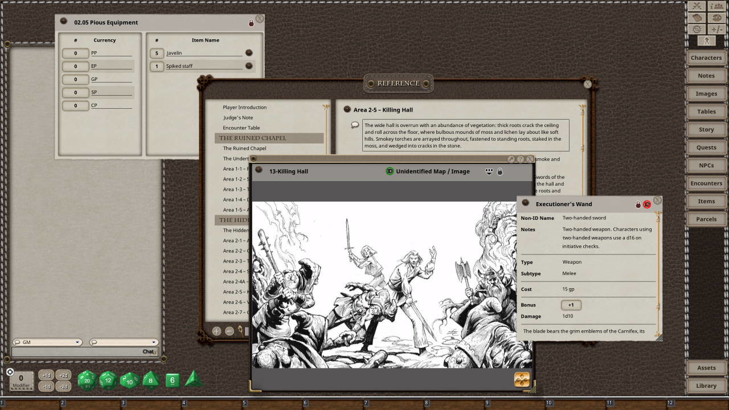The width and height of the screenshot is (729, 410).
Task: Open the modifiers +/- icon
Action: (716, 29)
